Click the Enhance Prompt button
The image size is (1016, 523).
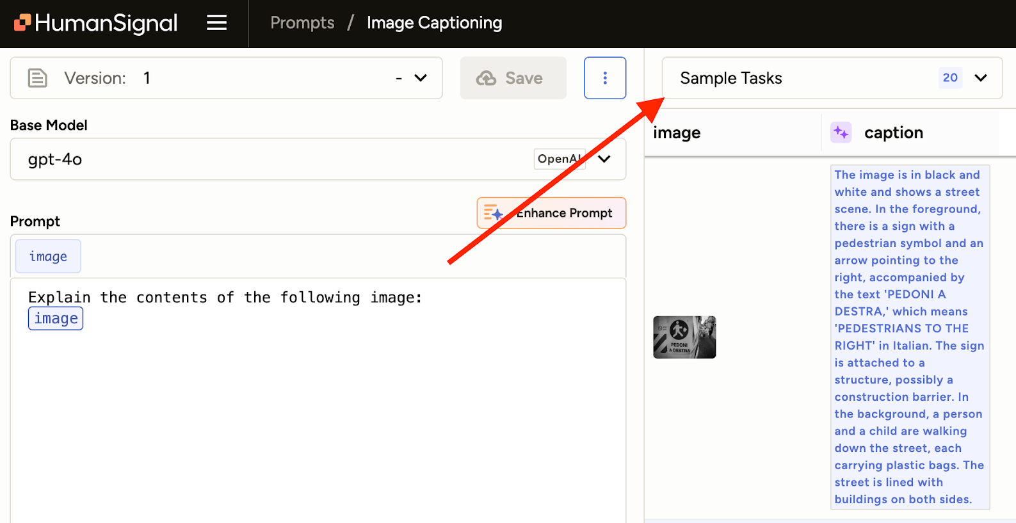(551, 213)
